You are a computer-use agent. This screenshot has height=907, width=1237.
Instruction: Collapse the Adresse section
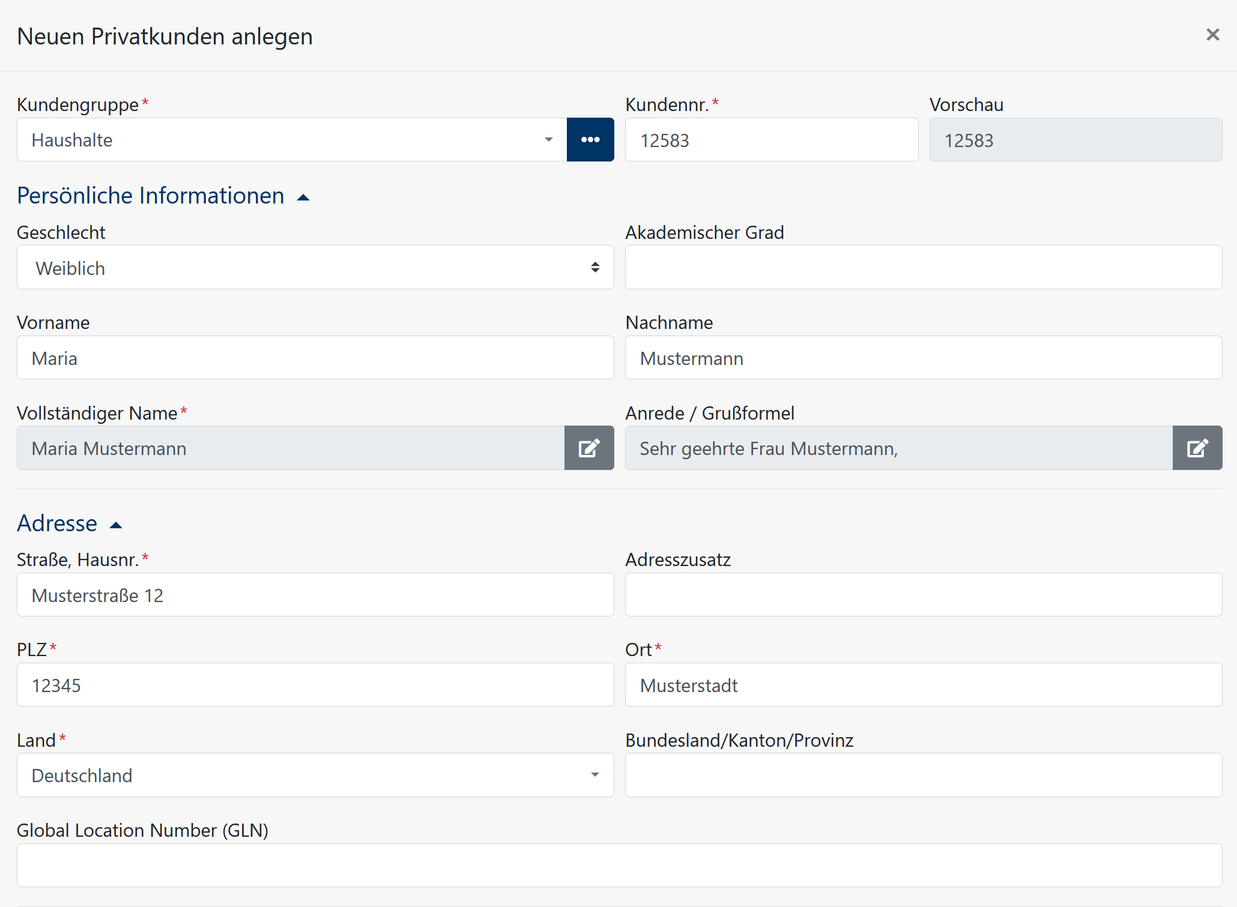coord(69,523)
